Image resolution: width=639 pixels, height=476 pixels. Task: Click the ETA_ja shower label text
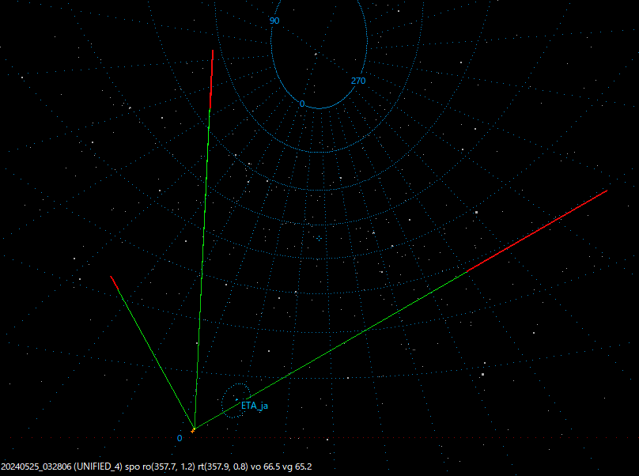point(255,405)
